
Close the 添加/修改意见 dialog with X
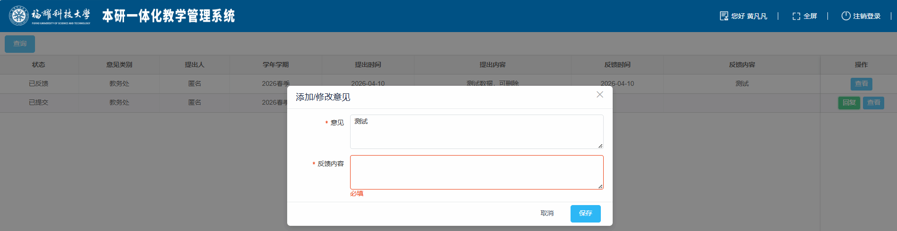point(599,95)
